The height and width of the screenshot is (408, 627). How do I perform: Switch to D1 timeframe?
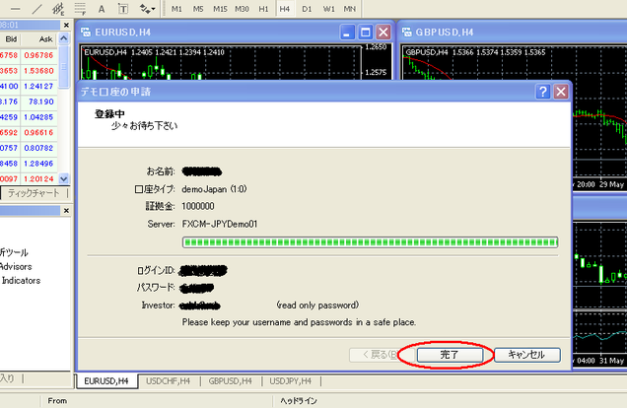(307, 9)
